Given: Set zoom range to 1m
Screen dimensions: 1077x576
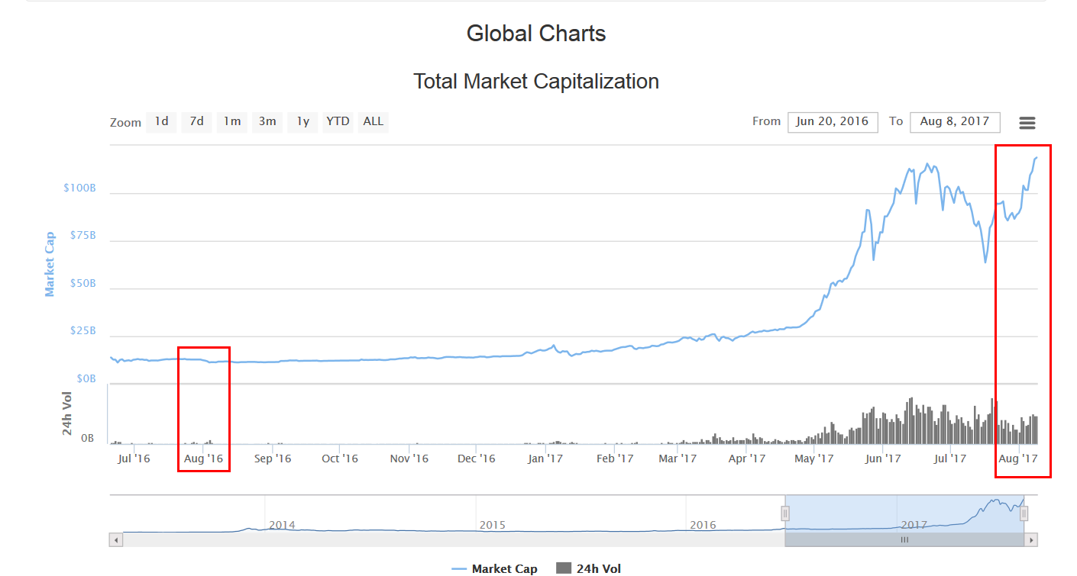Looking at the screenshot, I should [x=232, y=122].
